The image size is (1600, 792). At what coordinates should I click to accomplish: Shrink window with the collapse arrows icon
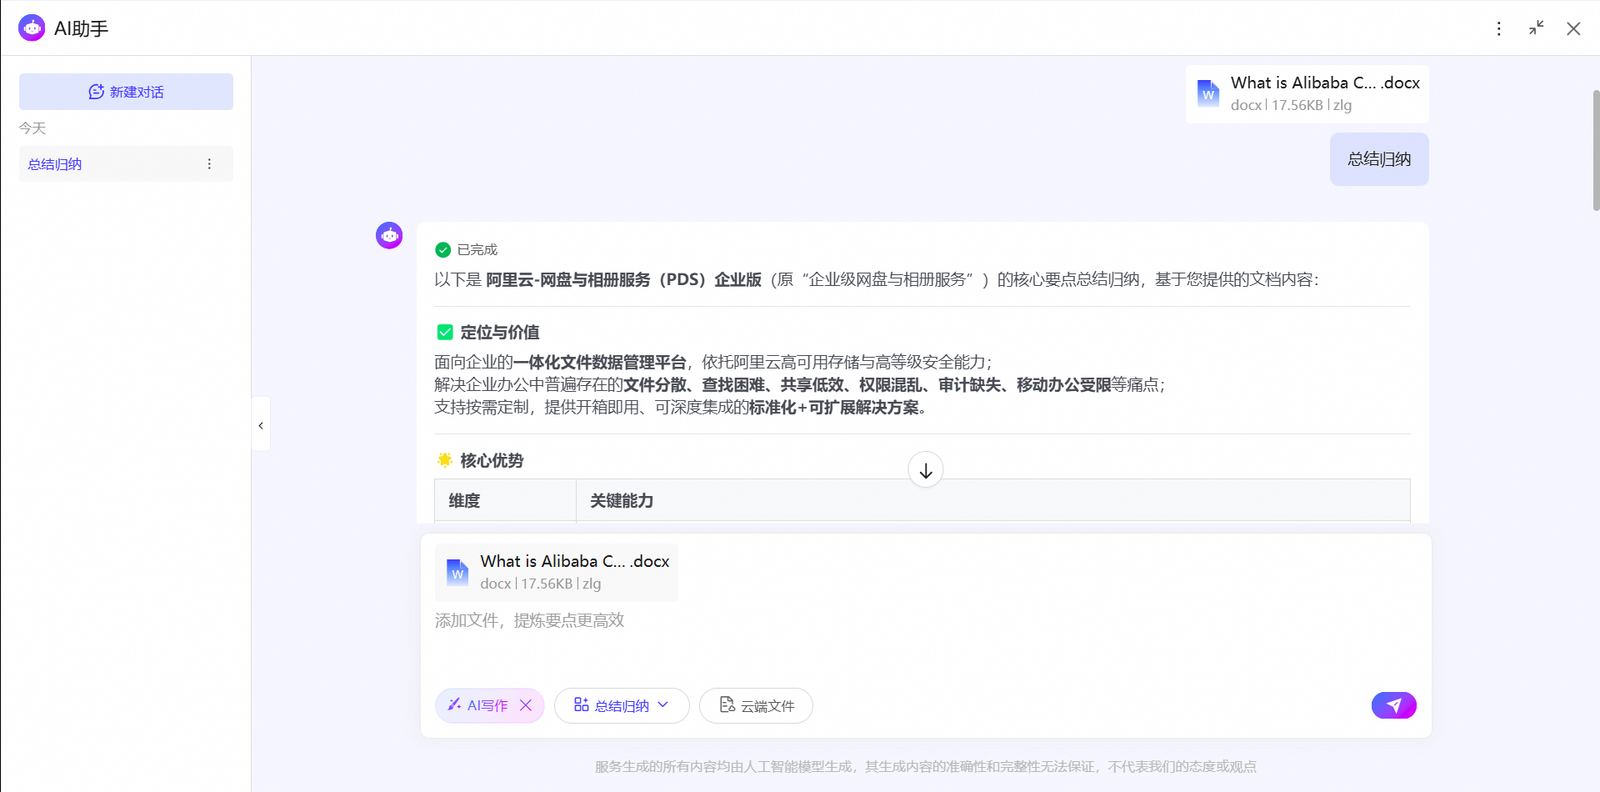(x=1536, y=28)
